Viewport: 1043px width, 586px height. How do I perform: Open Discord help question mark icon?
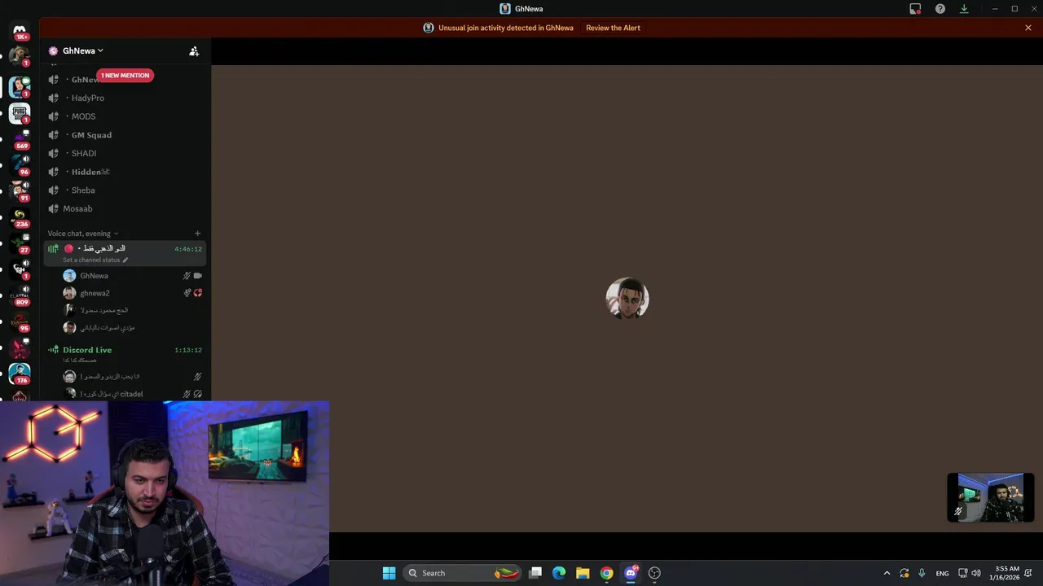940,9
